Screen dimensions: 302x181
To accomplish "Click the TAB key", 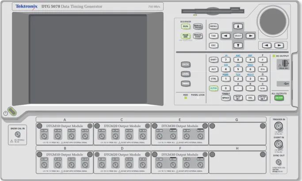I will coord(214,36).
